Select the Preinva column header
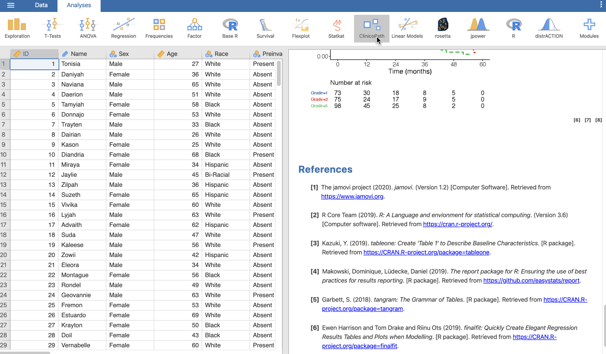 pos(266,54)
